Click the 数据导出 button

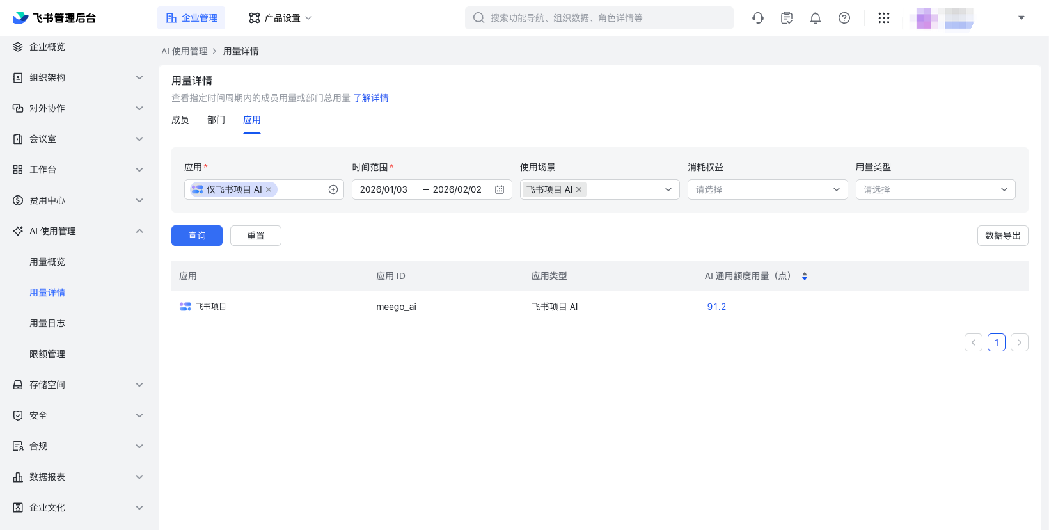click(1003, 236)
